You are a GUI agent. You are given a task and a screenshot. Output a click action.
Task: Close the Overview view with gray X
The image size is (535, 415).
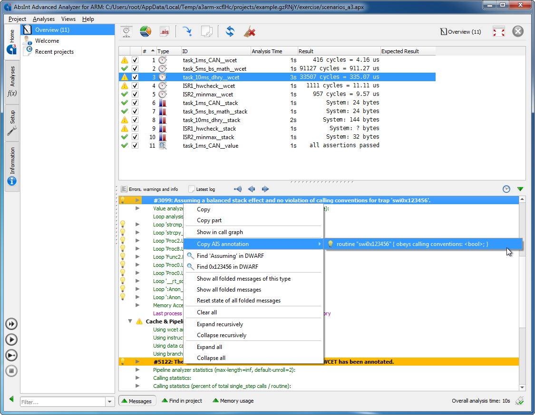click(x=517, y=31)
